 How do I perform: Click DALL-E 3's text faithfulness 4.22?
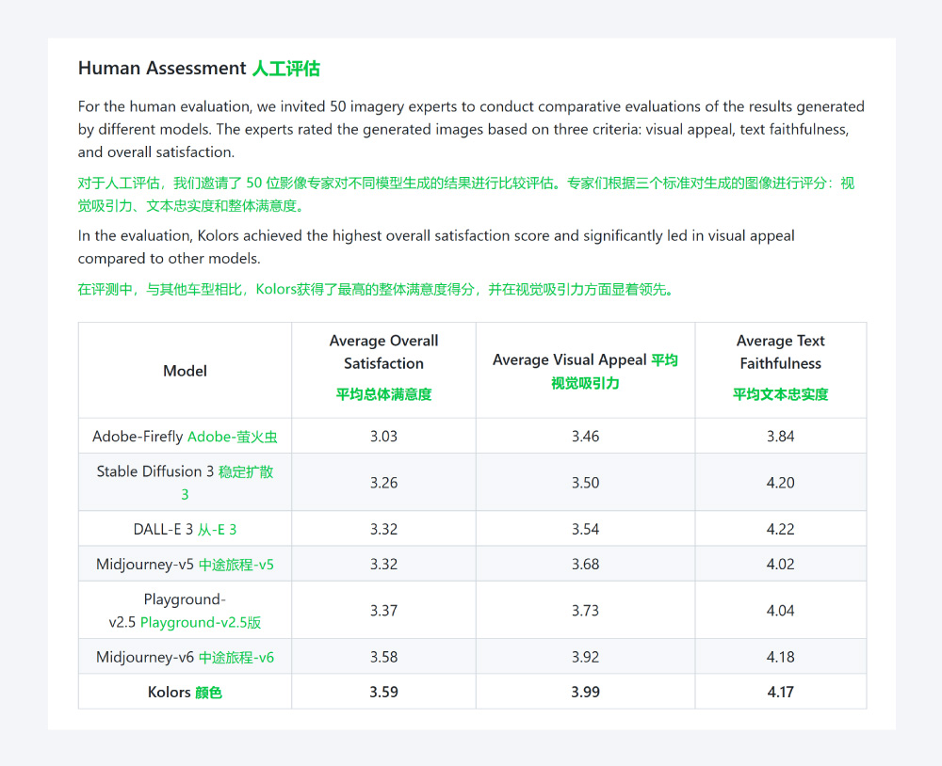tap(780, 529)
